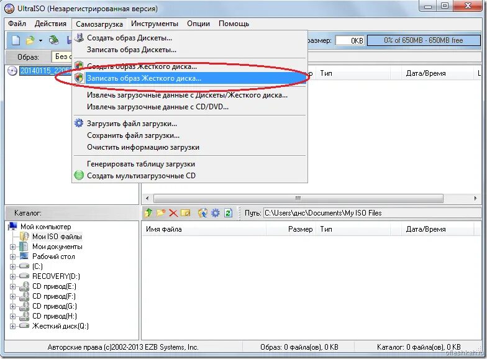487x359 pixels.
Task: Click the scrollbar right arrow in image pane
Action: [x=475, y=198]
